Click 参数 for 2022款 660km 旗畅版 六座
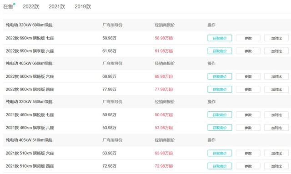 click(248, 76)
